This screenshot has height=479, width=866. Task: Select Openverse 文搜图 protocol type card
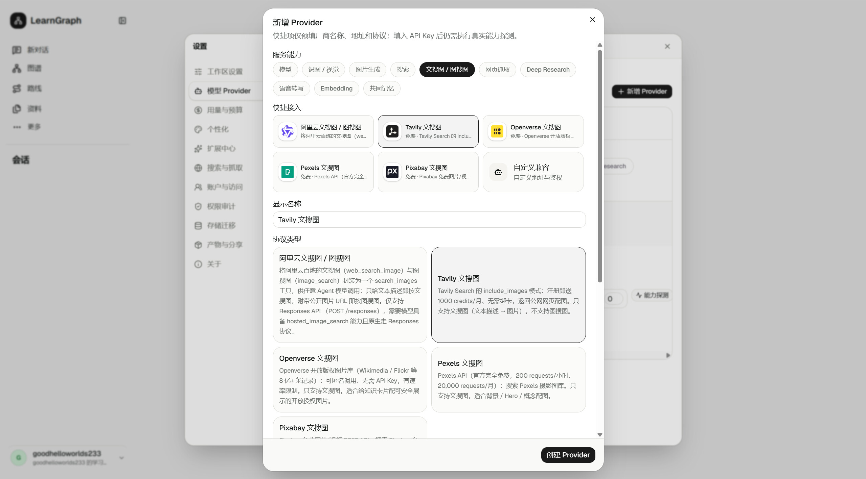pyautogui.click(x=350, y=380)
